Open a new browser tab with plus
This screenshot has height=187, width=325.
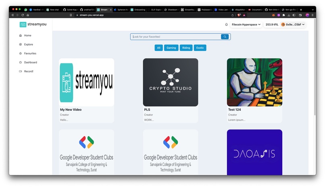tap(301, 10)
